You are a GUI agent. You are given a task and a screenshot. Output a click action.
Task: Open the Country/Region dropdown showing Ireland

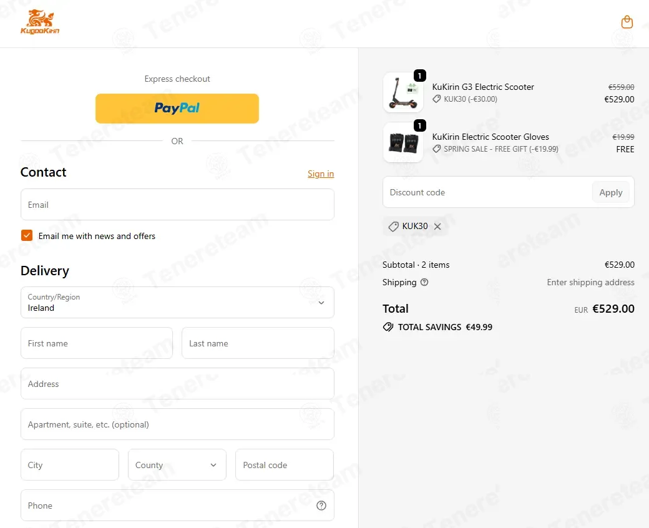[177, 303]
